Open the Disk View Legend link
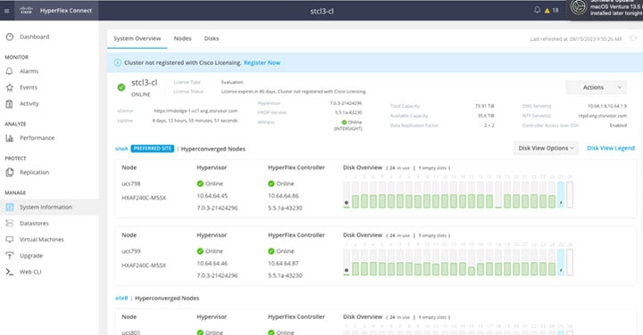Screen dimensions: 643x335 (x=611, y=148)
